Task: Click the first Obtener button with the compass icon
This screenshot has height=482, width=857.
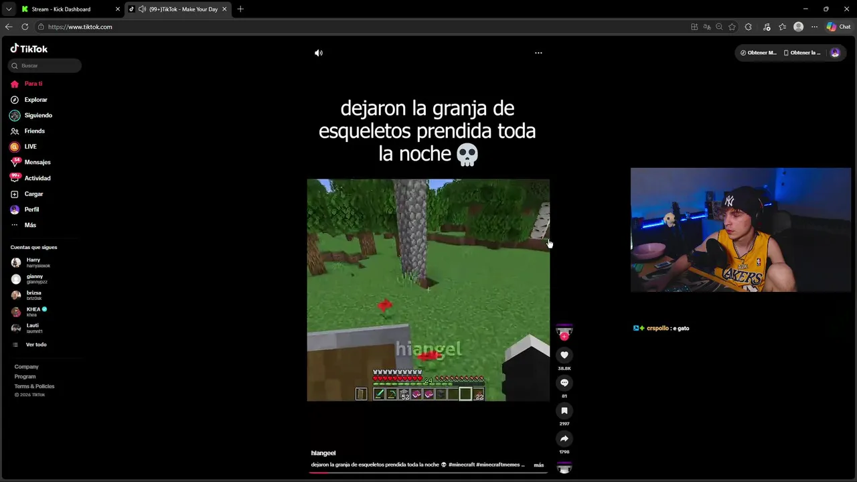Action: click(759, 53)
